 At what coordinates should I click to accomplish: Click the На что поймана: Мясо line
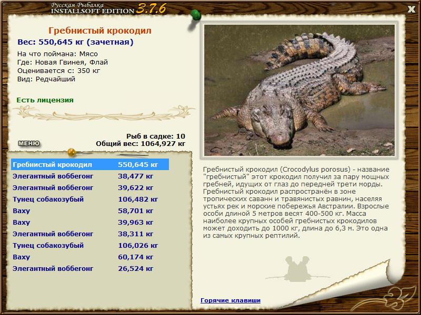pos(57,54)
